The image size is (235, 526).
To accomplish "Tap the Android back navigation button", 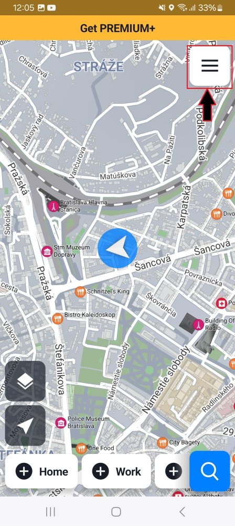I will [x=182, y=512].
